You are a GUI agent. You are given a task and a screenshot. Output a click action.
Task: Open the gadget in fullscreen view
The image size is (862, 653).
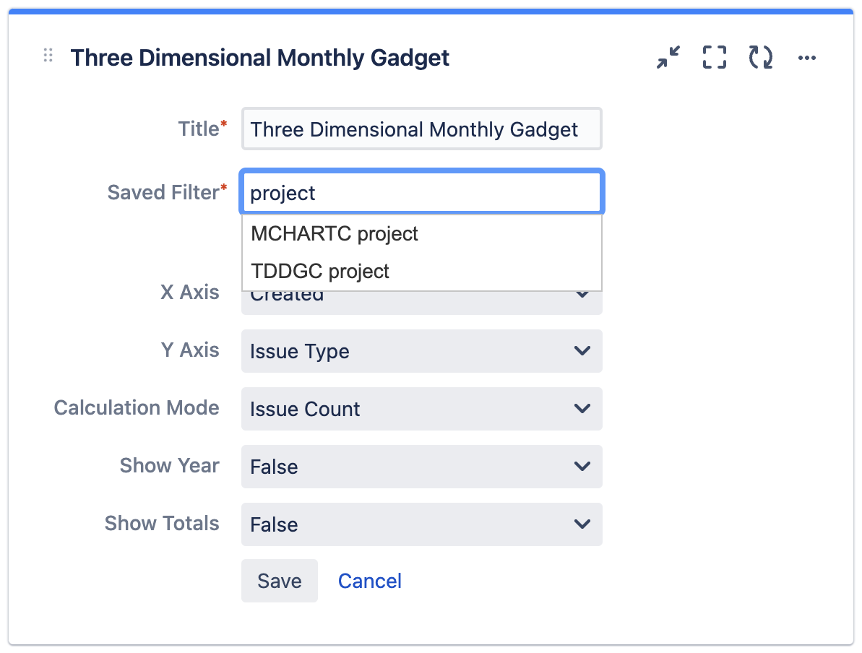[x=713, y=58]
